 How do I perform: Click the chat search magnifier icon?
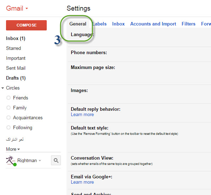click(x=56, y=160)
